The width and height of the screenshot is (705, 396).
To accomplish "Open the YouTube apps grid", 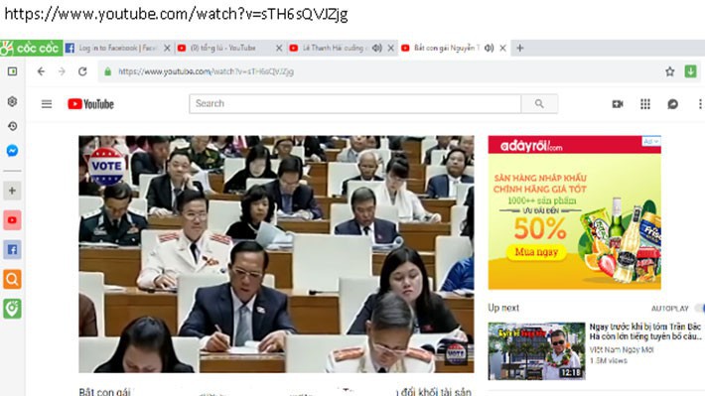I will (x=645, y=104).
